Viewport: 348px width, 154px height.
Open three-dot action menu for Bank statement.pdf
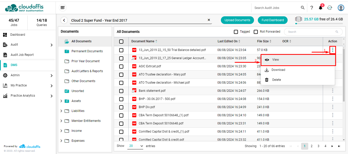click(332, 91)
